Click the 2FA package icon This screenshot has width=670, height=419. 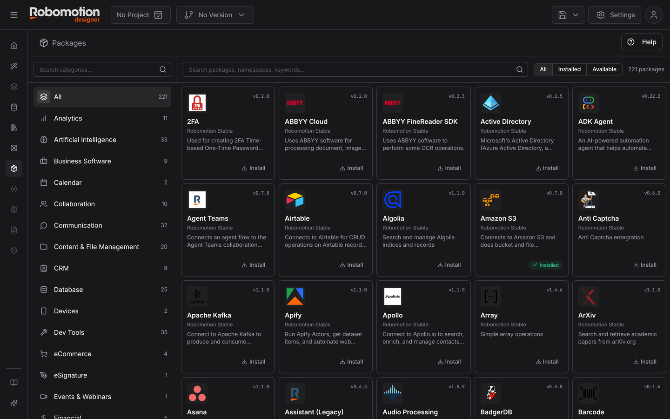coord(197,103)
